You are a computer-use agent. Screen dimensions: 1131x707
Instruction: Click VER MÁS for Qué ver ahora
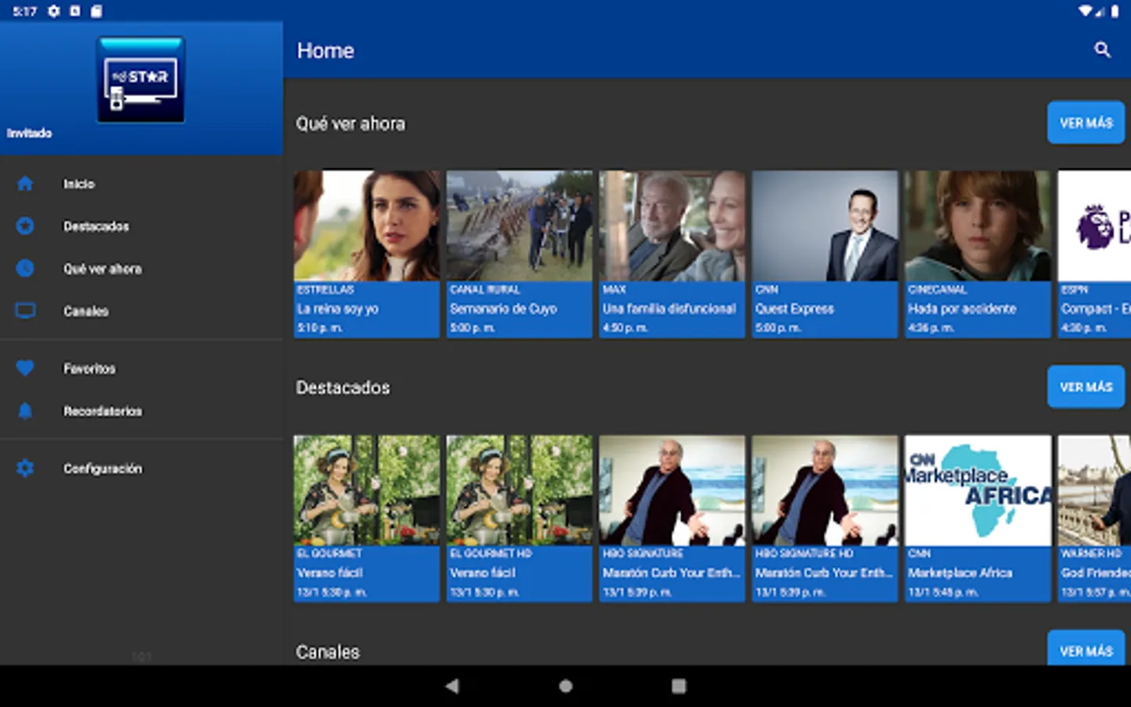1086,123
